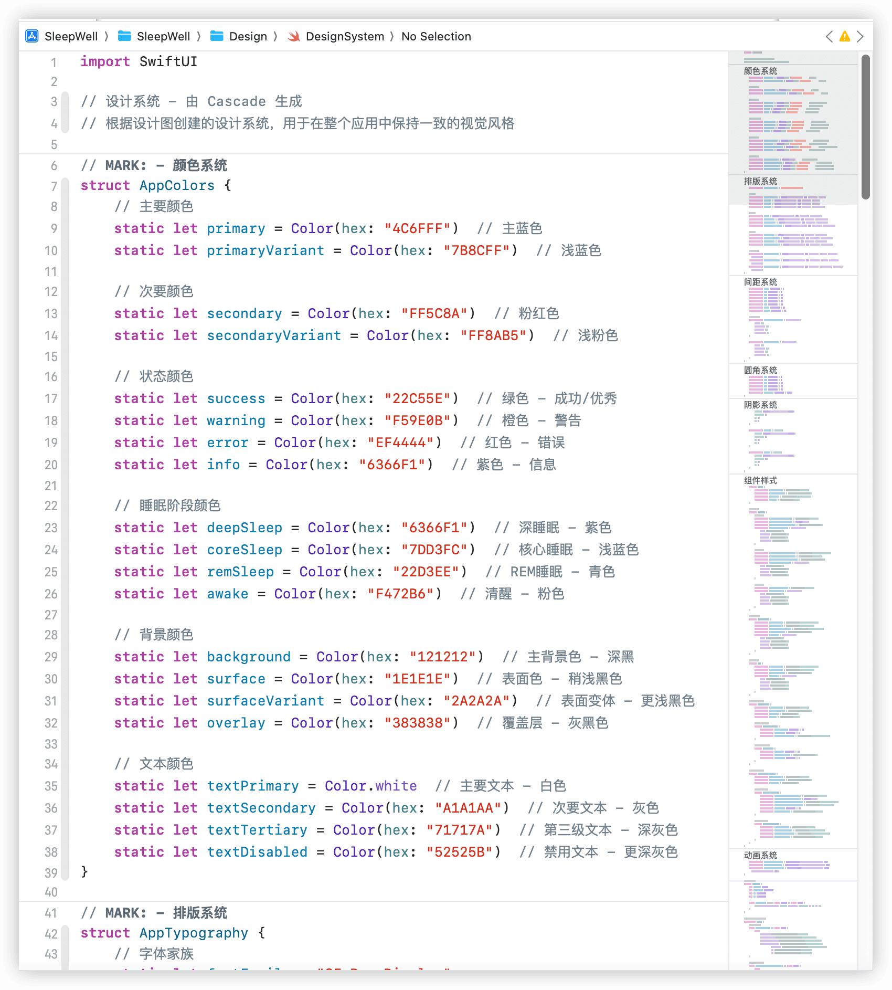Click the Design folder icon in breadcrumb
Image resolution: width=892 pixels, height=990 pixels.
pos(217,36)
